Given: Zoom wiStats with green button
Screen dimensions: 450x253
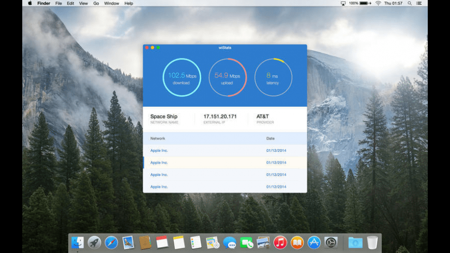Looking at the screenshot, I should pos(158,48).
